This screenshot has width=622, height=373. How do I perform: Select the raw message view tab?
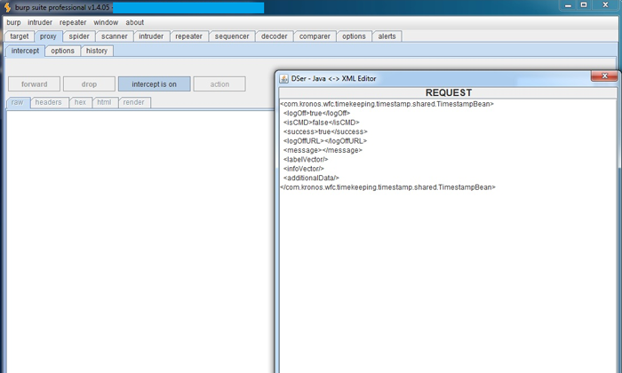pyautogui.click(x=18, y=102)
